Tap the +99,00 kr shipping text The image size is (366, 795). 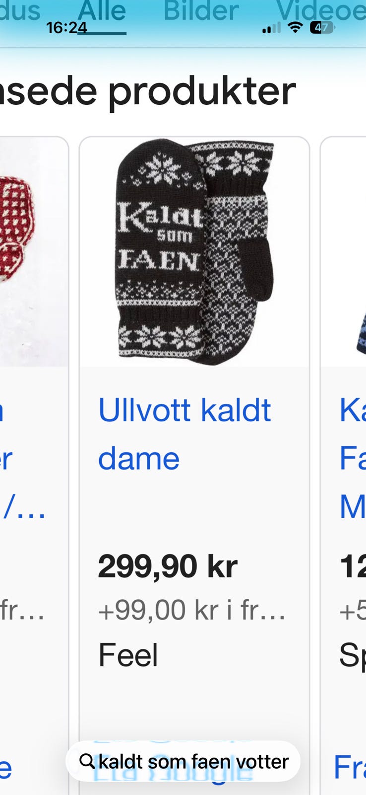pos(192,610)
